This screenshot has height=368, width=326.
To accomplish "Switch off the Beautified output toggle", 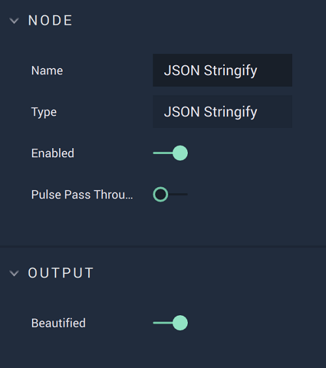I will 170,323.
